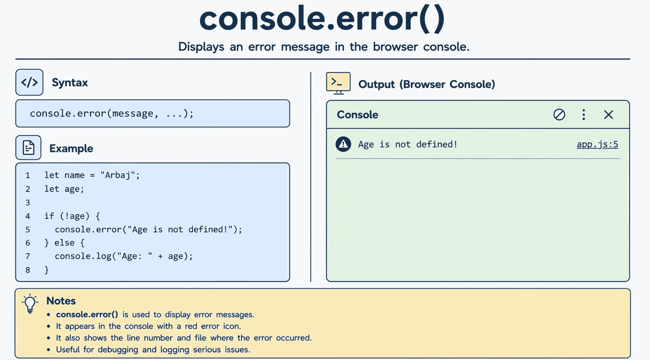Click the terminal monitor icon beside Output
Image resolution: width=650 pixels, height=360 pixels.
(338, 83)
